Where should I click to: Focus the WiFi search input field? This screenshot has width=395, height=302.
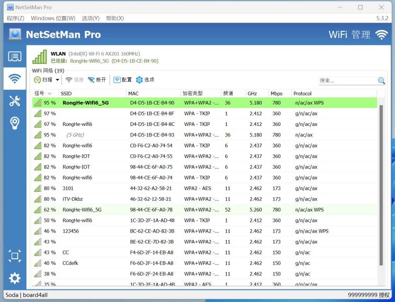click(x=348, y=81)
